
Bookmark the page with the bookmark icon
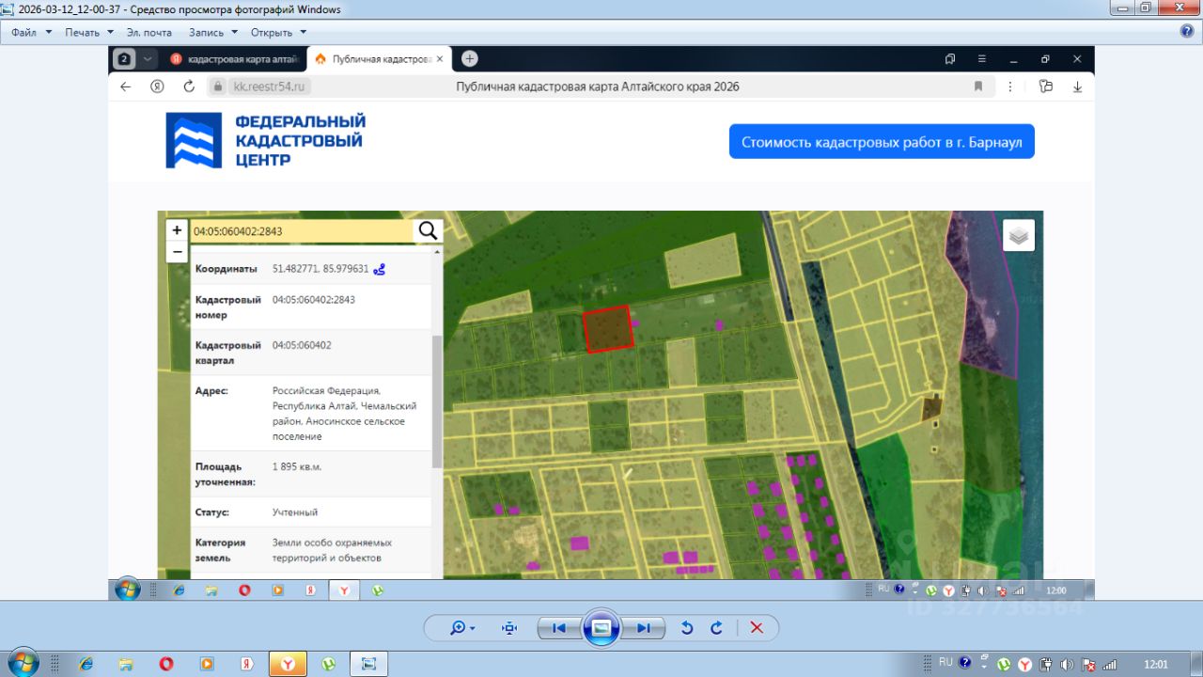coord(978,87)
